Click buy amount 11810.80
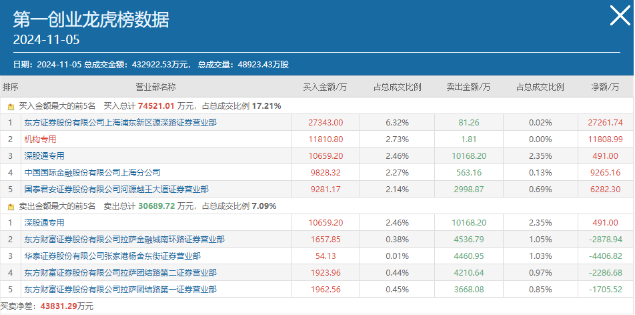The height and width of the screenshot is (315, 635). pyautogui.click(x=326, y=139)
